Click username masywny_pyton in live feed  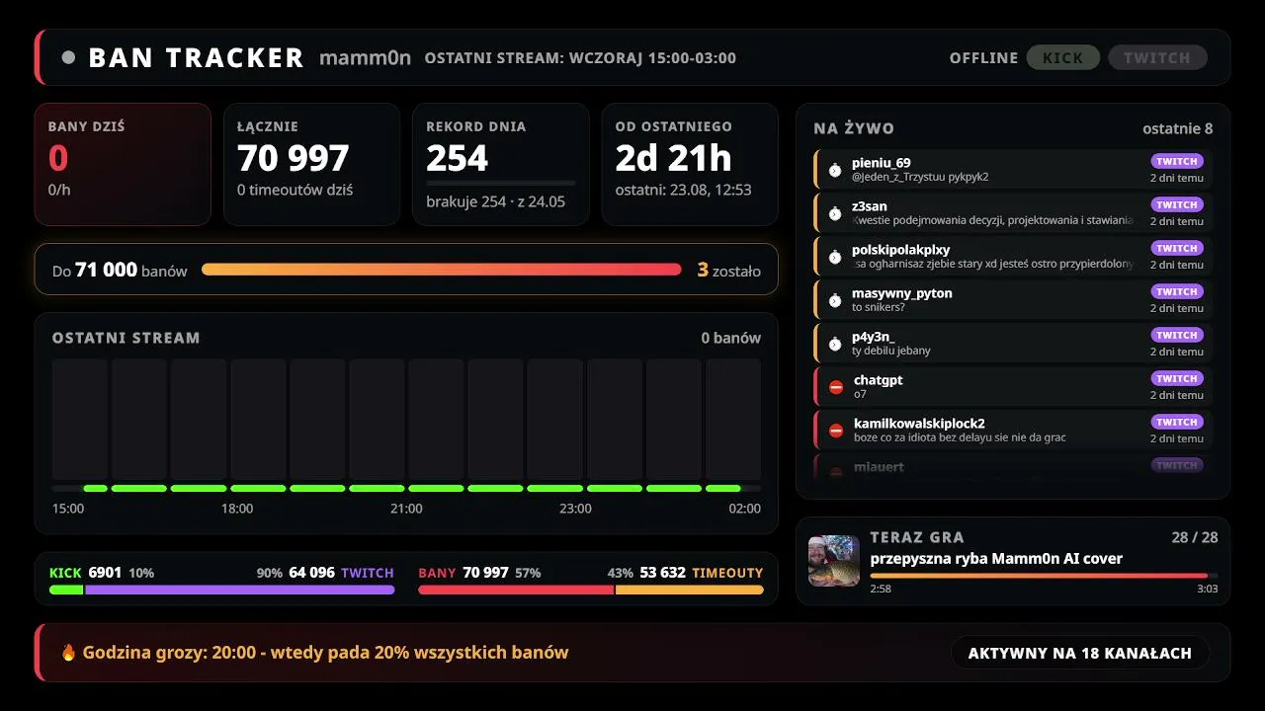click(x=902, y=293)
